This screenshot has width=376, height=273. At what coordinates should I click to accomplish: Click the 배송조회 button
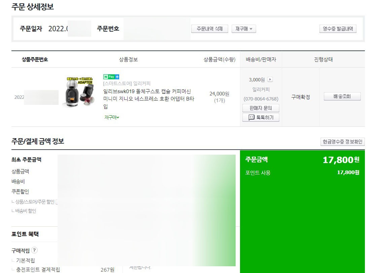[342, 96]
